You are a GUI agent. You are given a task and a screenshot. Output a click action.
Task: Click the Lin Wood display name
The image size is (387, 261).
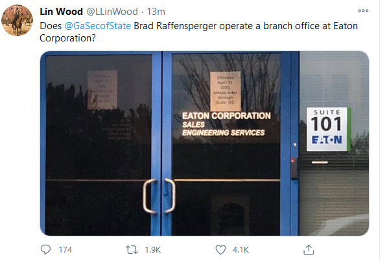(x=61, y=12)
